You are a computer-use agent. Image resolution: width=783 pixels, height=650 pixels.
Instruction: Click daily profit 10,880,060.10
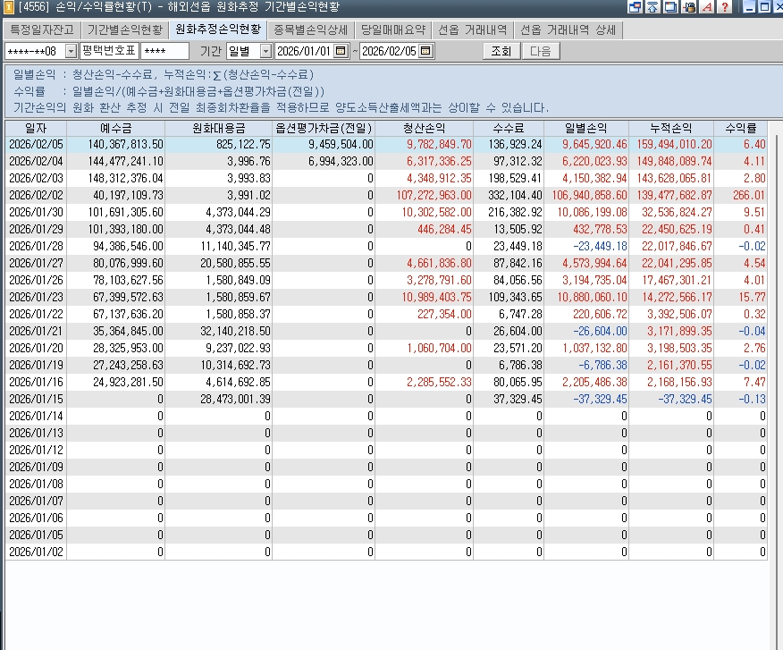(x=593, y=297)
